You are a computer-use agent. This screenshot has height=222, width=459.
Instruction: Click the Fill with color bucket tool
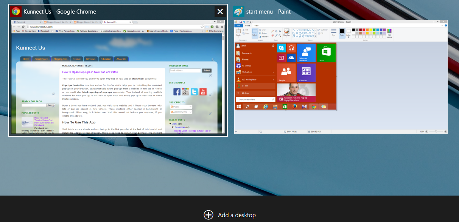pyautogui.click(x=276, y=31)
